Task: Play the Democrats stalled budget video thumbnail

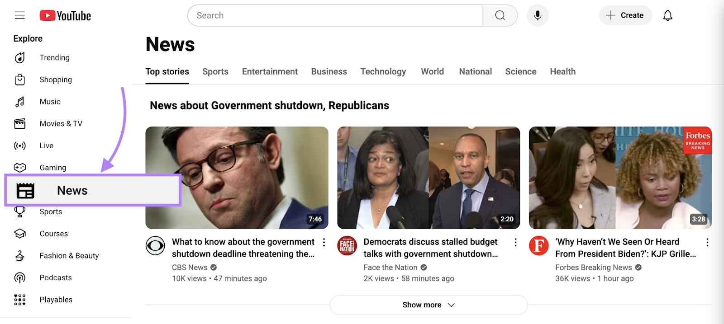Action: (428, 178)
